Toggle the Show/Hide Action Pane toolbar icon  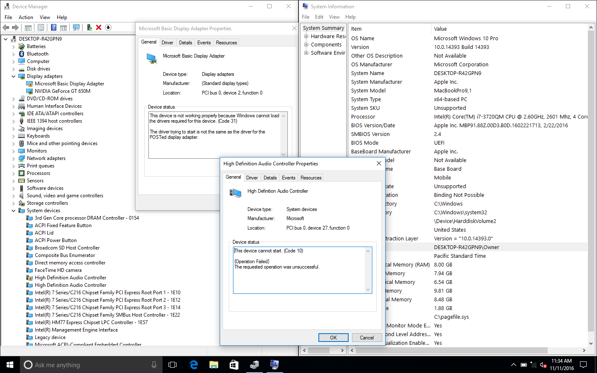click(63, 27)
